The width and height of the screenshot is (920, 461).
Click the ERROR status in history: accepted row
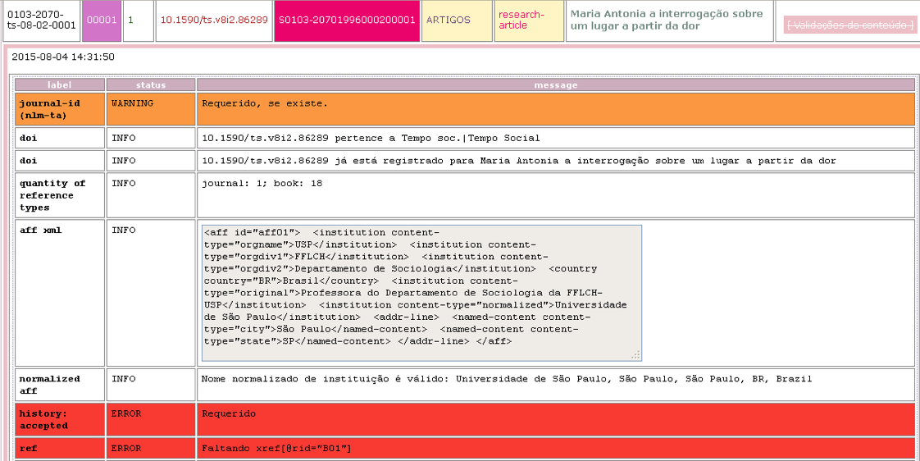point(151,419)
